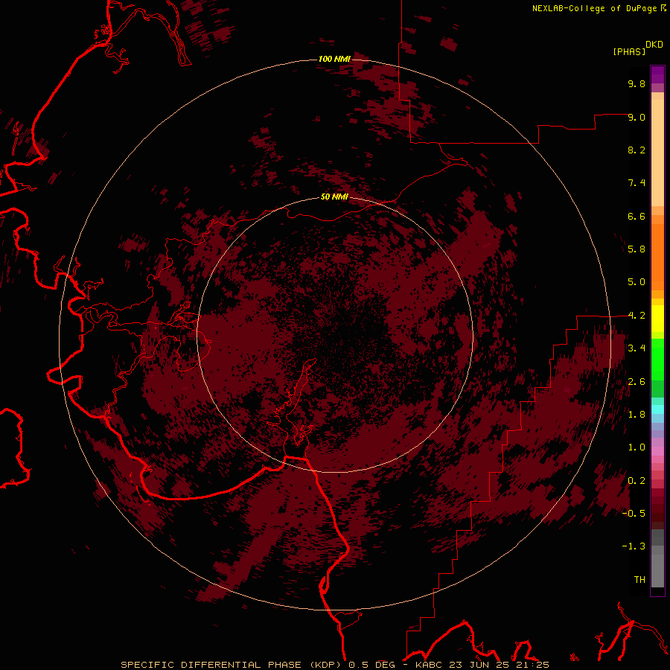Click the 100 NMI range ring label
670x670 pixels.
pos(334,59)
